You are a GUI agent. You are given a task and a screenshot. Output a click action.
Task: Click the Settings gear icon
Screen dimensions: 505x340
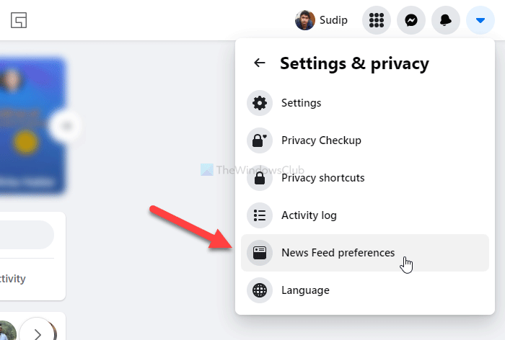coord(260,103)
